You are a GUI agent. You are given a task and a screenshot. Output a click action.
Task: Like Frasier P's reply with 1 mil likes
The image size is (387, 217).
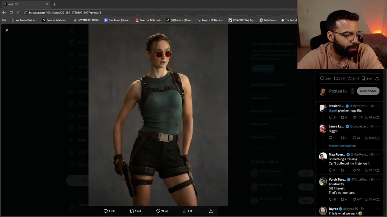pyautogui.click(x=354, y=118)
